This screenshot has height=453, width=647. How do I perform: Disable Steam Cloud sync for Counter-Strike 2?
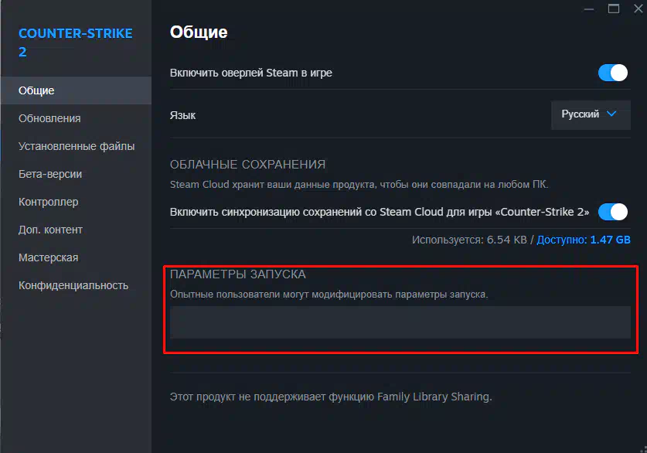pos(613,212)
